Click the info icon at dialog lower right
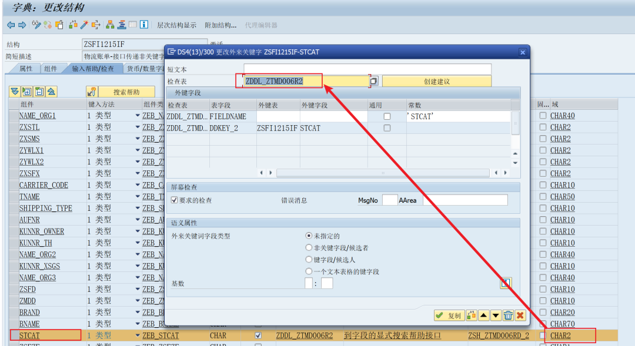 (506, 283)
